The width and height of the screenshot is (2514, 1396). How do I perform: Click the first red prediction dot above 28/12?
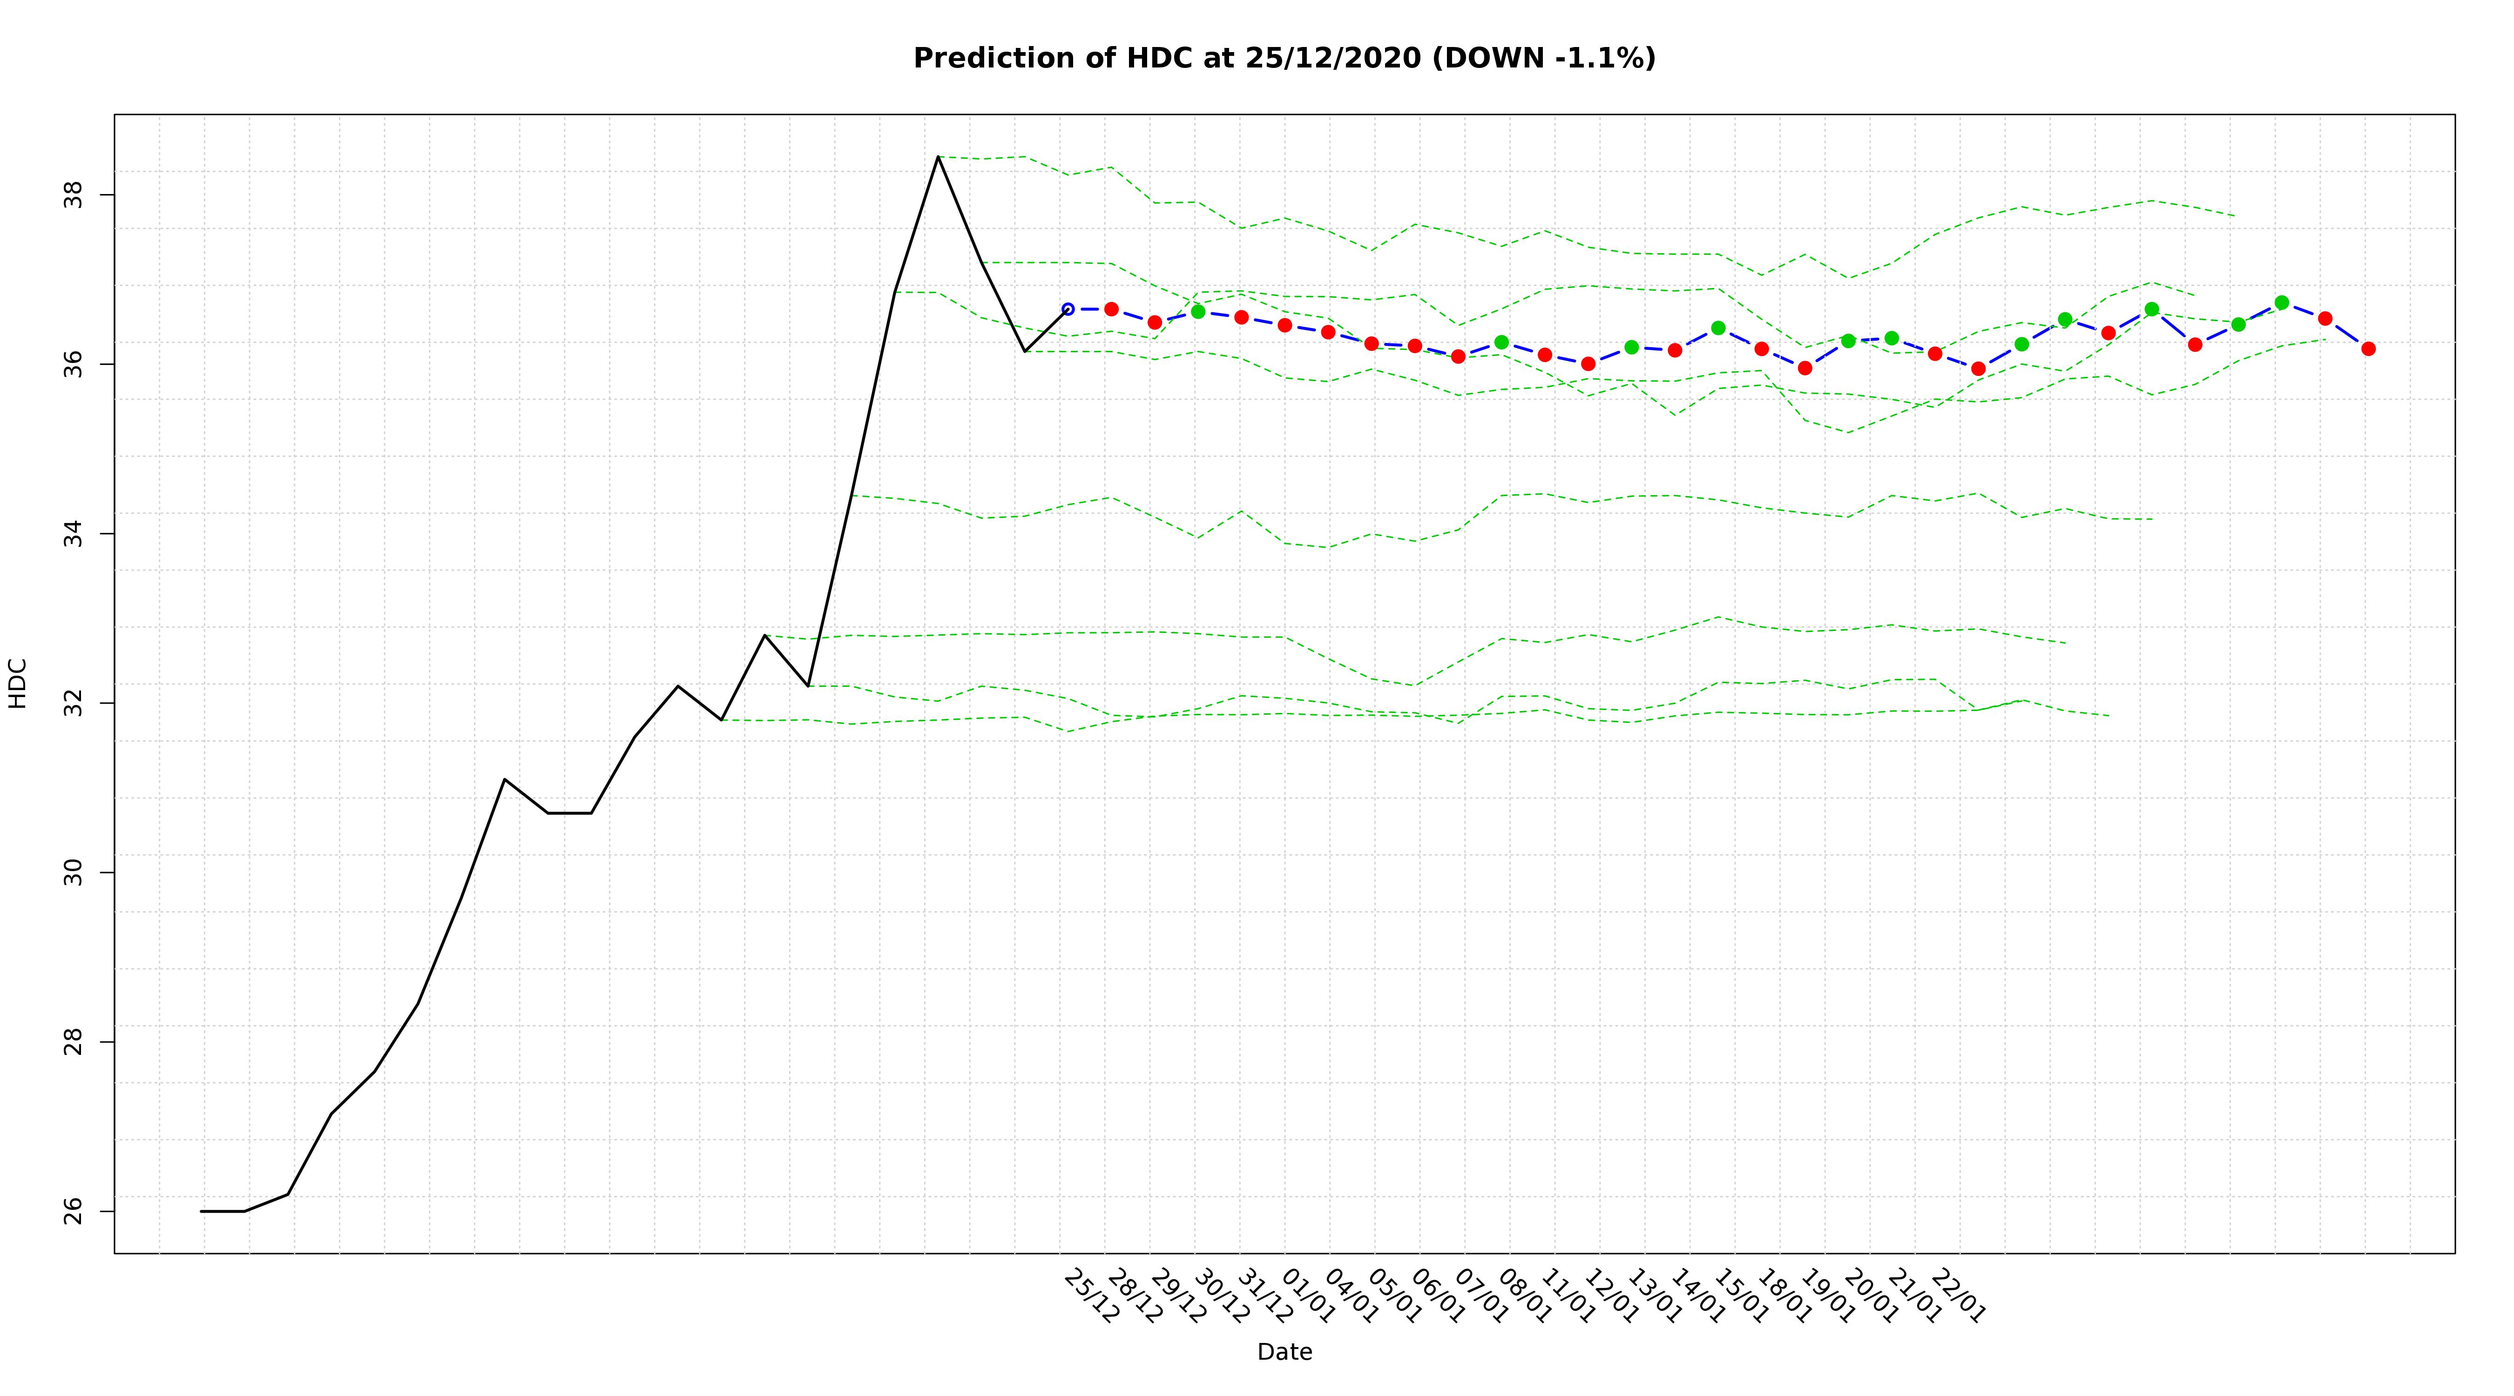click(x=1111, y=309)
